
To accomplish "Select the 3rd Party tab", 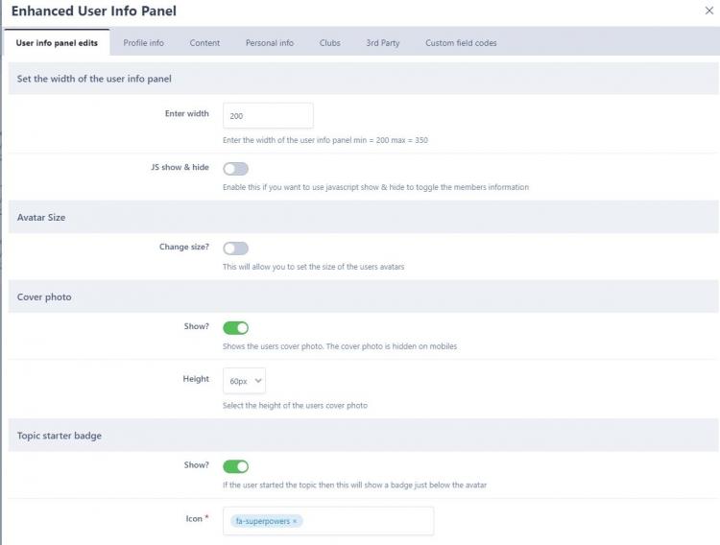I will coord(382,43).
